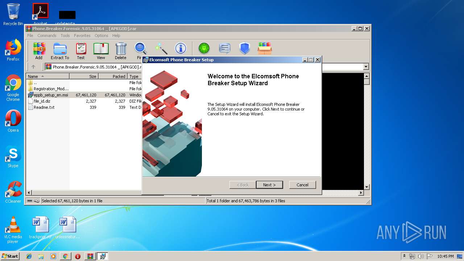
Task: Click the View toolbar icon in WinRAR
Action: point(101,51)
